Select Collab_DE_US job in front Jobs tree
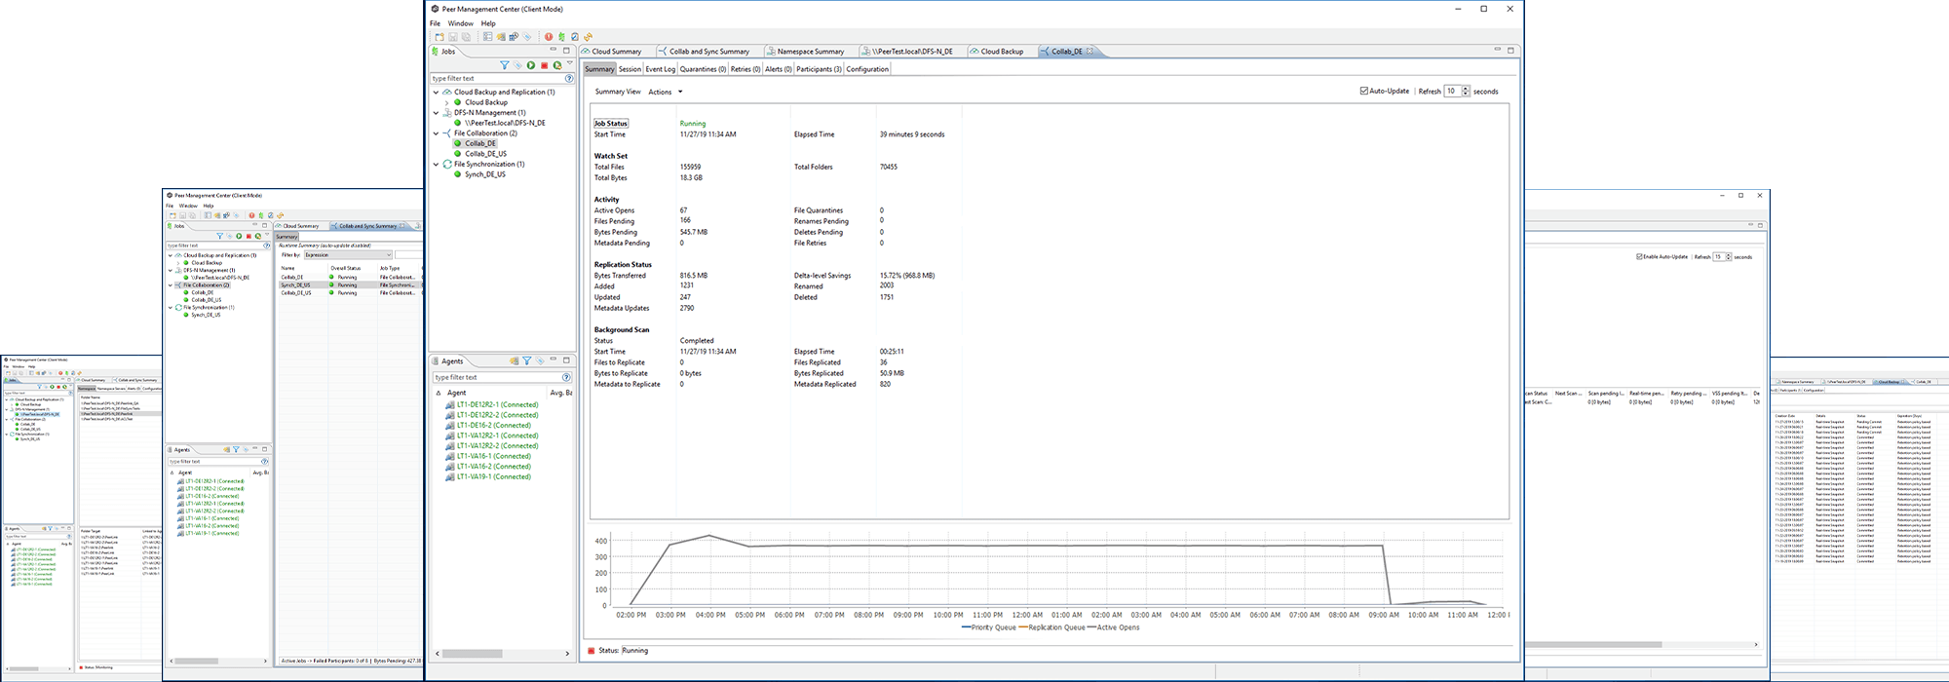Image resolution: width=1949 pixels, height=682 pixels. click(485, 154)
